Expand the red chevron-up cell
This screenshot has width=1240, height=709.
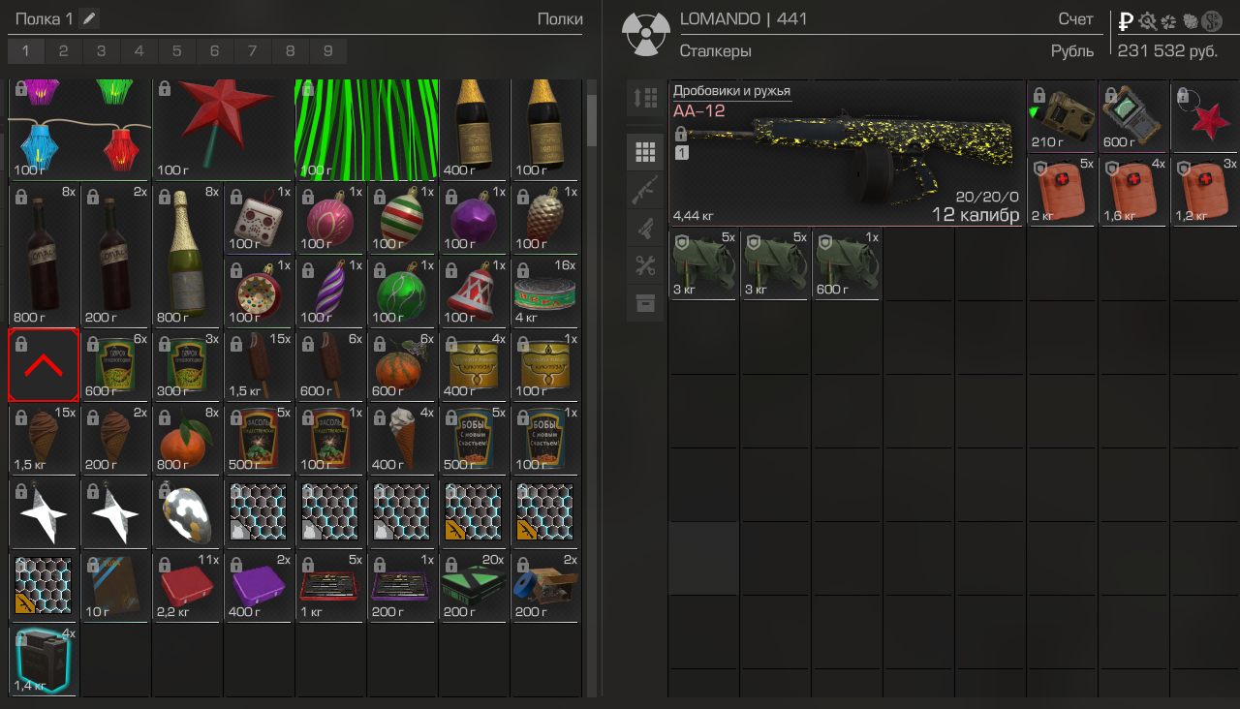43,365
